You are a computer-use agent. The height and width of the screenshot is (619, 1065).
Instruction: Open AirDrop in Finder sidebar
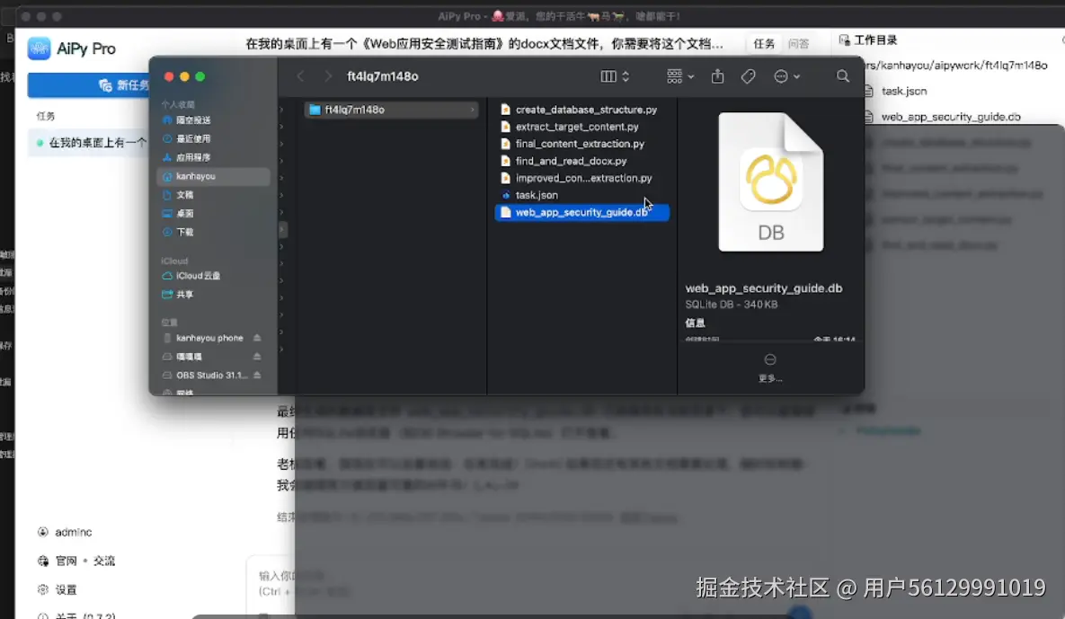(212, 120)
